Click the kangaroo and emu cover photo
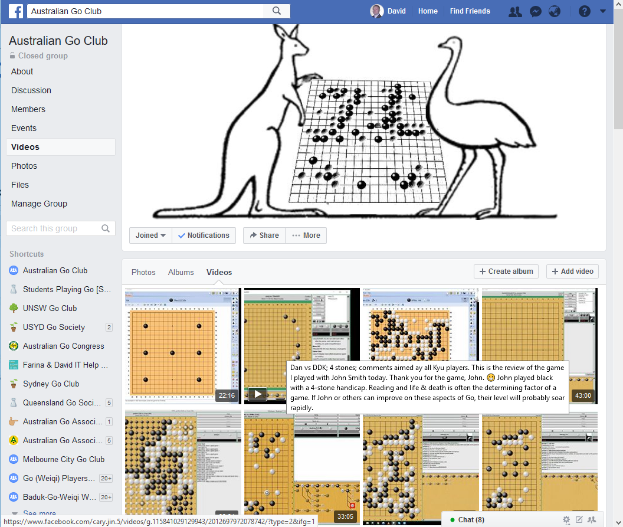623x527 pixels. click(x=363, y=123)
